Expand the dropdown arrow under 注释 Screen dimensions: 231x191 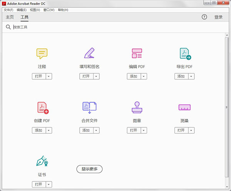point(49,76)
